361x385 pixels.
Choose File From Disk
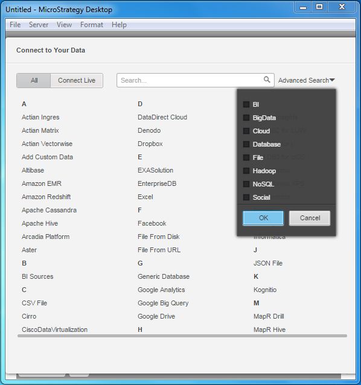(x=158, y=237)
